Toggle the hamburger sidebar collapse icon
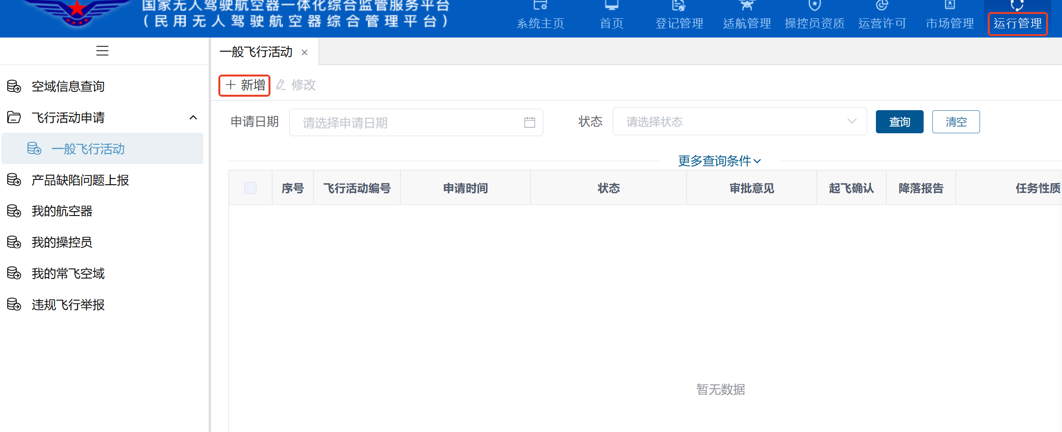 coord(102,51)
